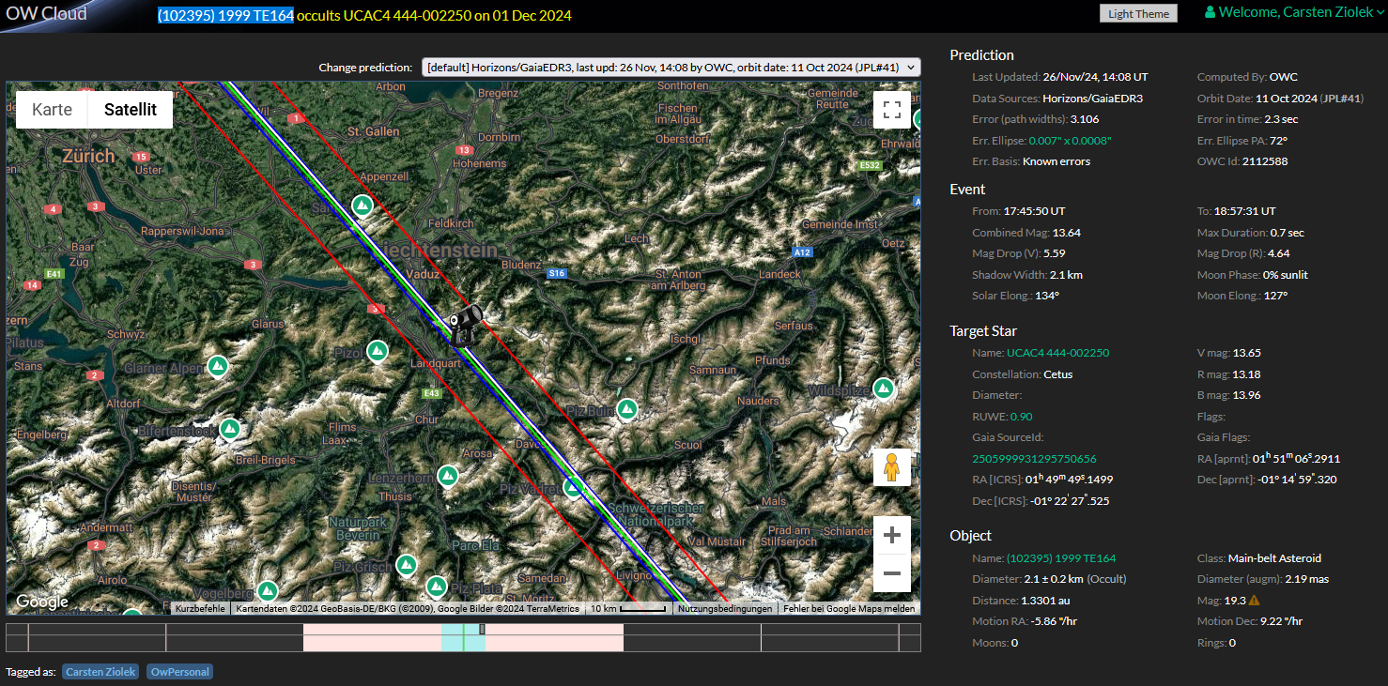The image size is (1388, 686).
Task: Open Street View pegman control
Action: [892, 467]
